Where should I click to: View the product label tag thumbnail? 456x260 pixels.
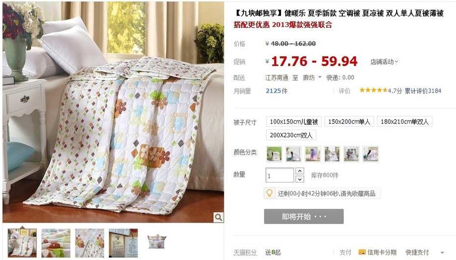coord(123,243)
